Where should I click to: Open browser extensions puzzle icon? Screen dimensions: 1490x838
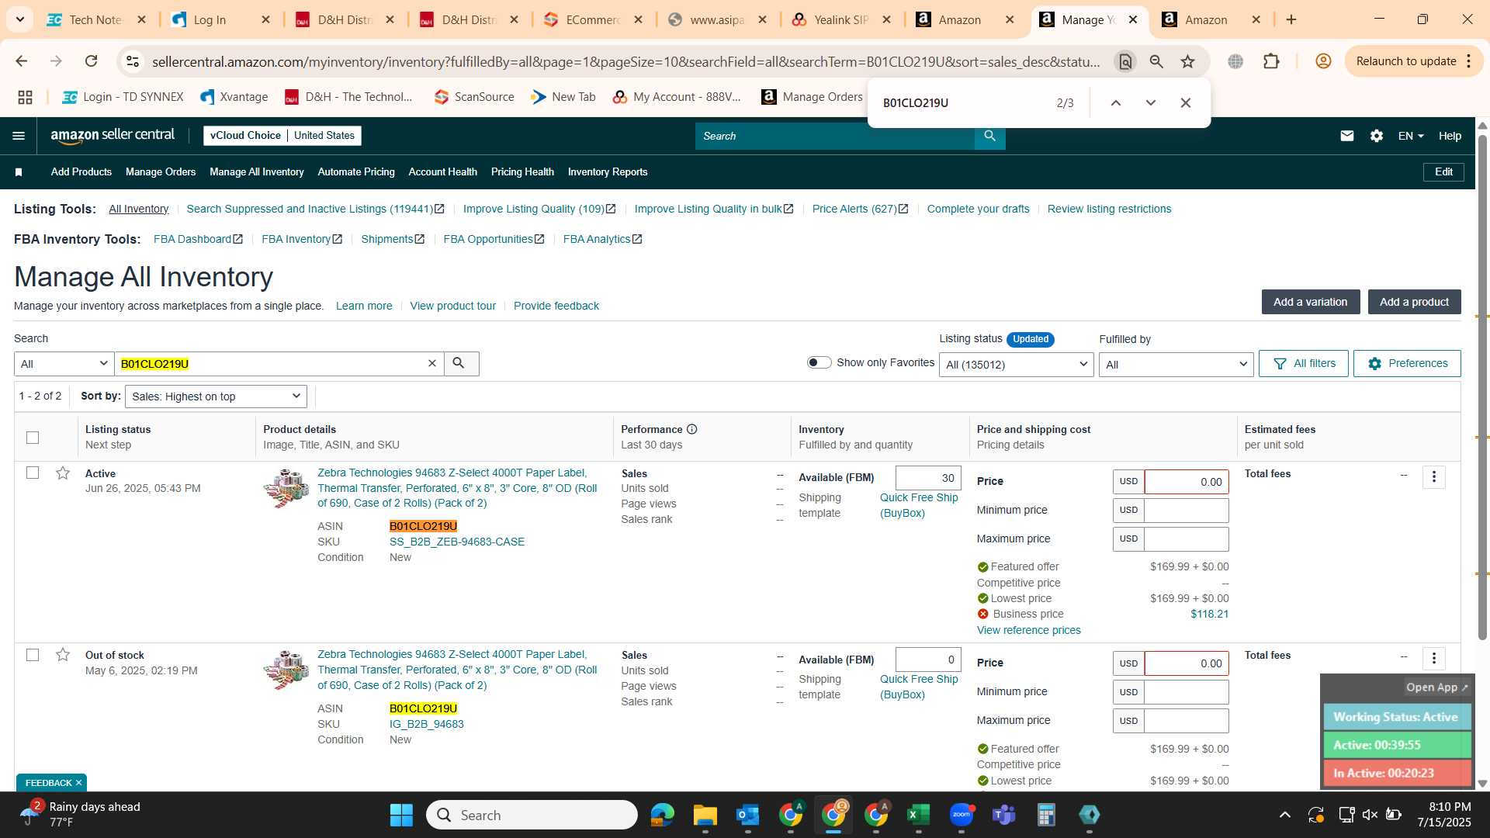[x=1271, y=61]
